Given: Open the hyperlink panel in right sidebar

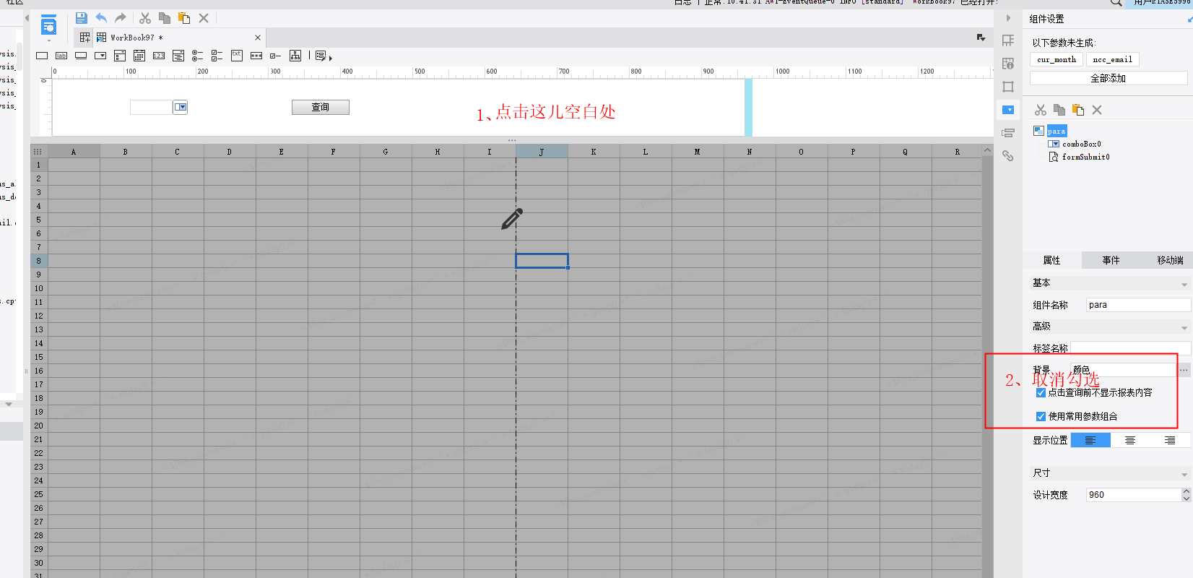Looking at the screenshot, I should pos(1008,155).
